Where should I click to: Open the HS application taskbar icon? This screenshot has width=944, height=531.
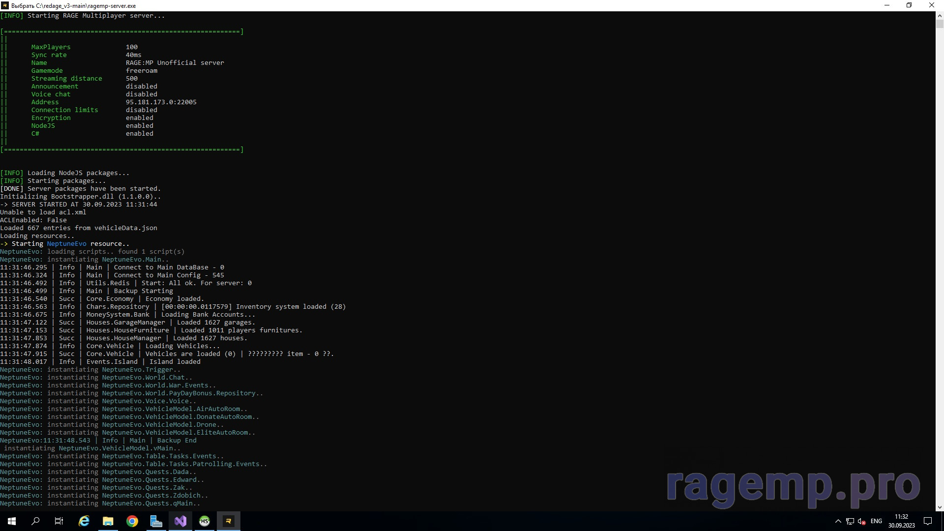[x=205, y=521]
